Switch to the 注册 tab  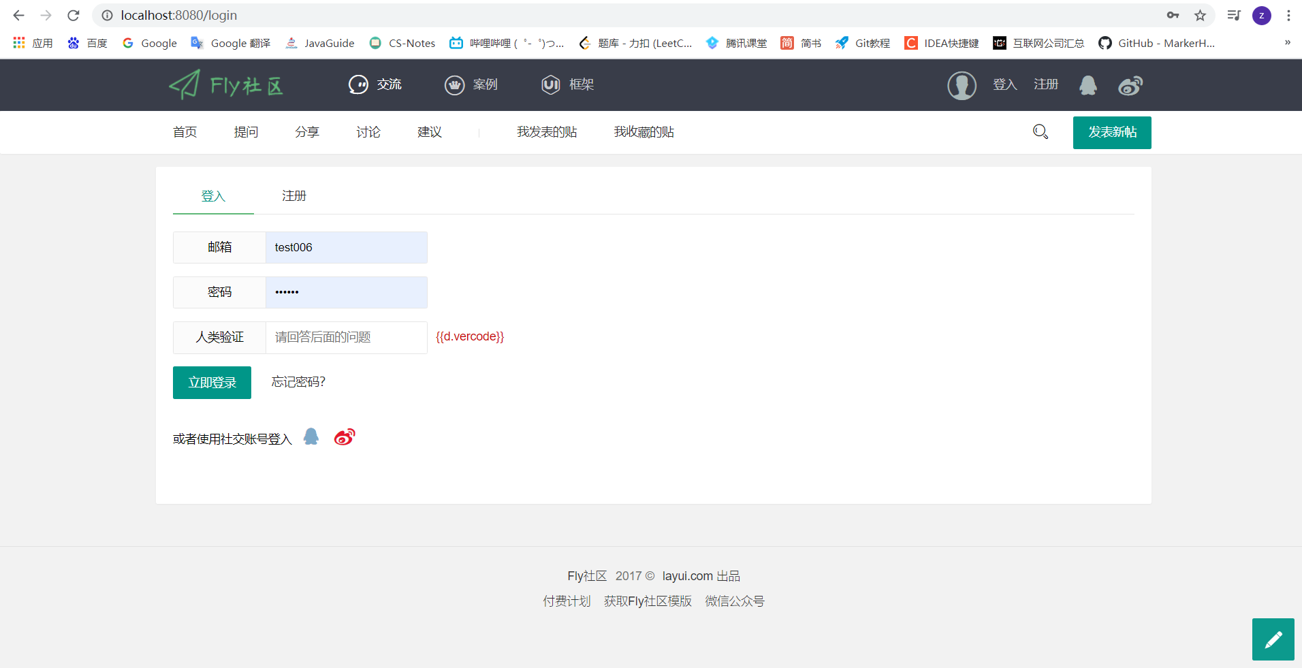[x=293, y=195]
